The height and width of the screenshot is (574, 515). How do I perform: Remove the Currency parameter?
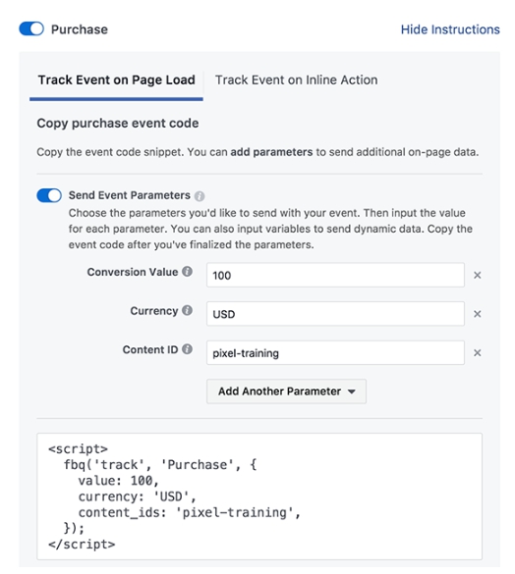pos(478,314)
